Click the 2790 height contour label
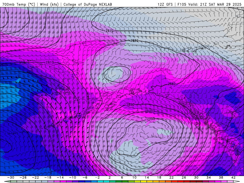The width and height of the screenshot is (244, 183). pyautogui.click(x=151, y=119)
